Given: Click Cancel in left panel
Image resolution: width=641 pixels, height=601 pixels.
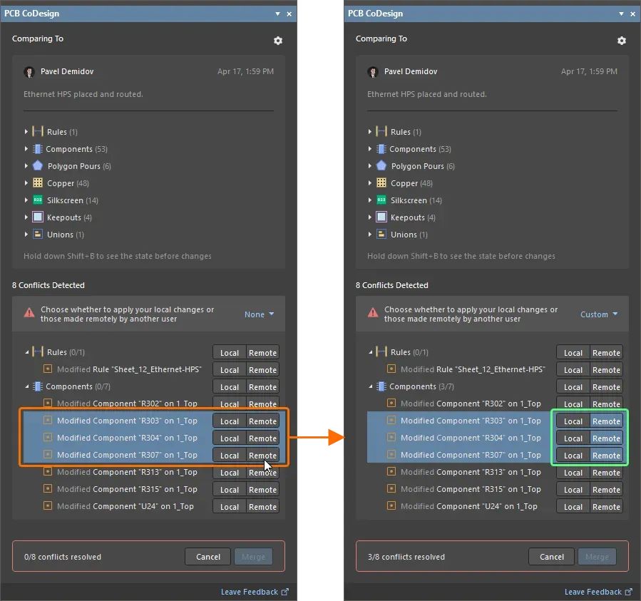Looking at the screenshot, I should point(207,556).
